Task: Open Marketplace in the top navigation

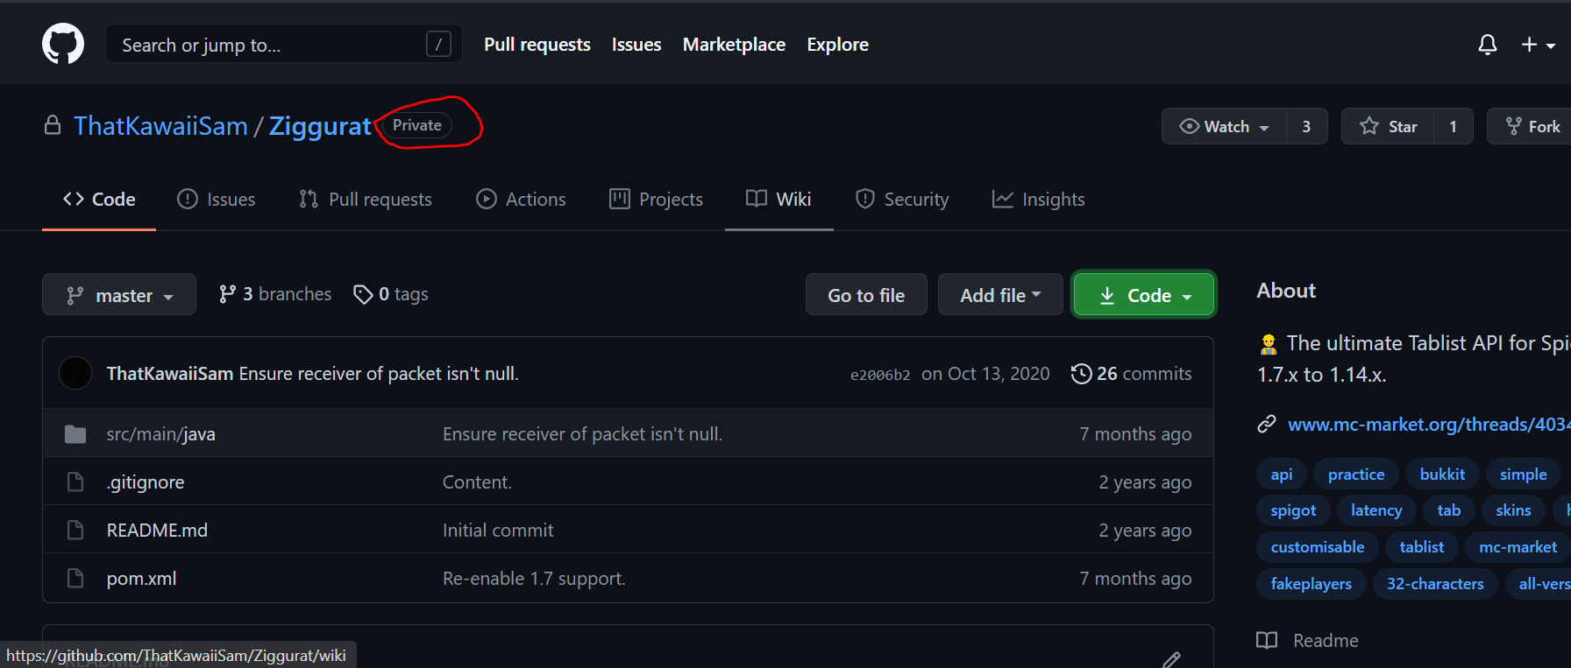Action: [x=734, y=45]
